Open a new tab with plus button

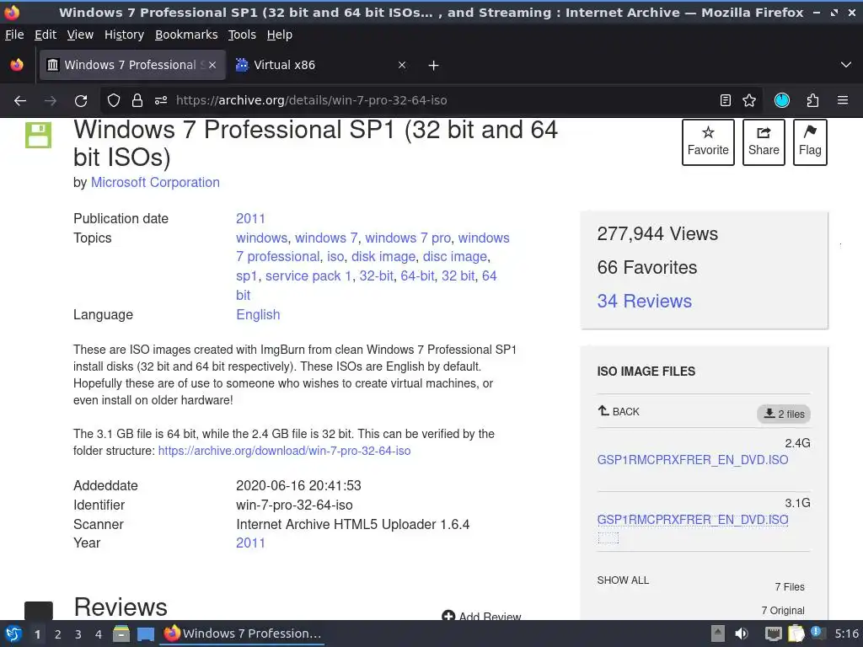[434, 66]
